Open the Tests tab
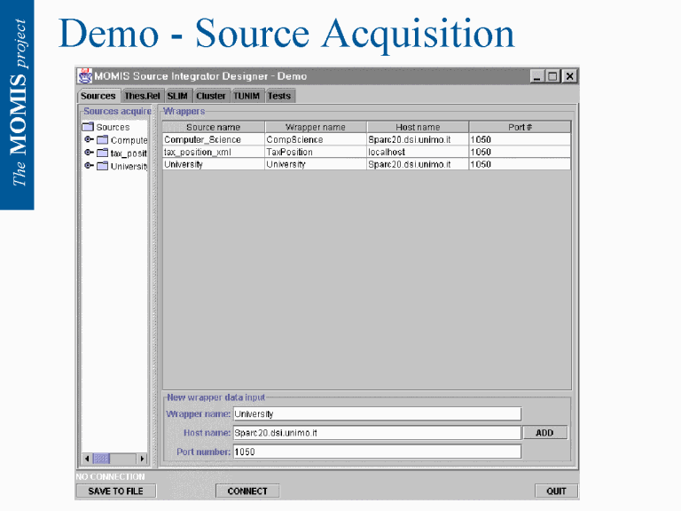 (279, 96)
